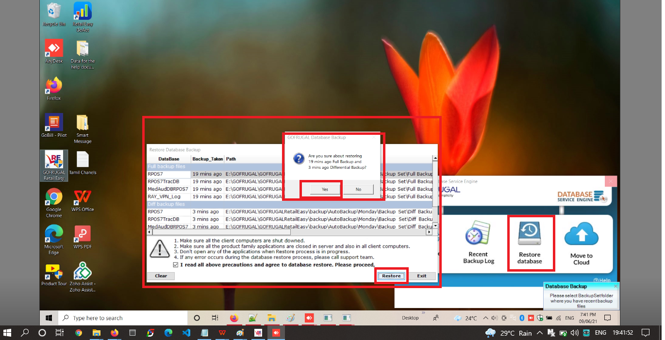Click the 19:41:52 clock on the dark taskbar
The height and width of the screenshot is (340, 665).
click(x=623, y=333)
